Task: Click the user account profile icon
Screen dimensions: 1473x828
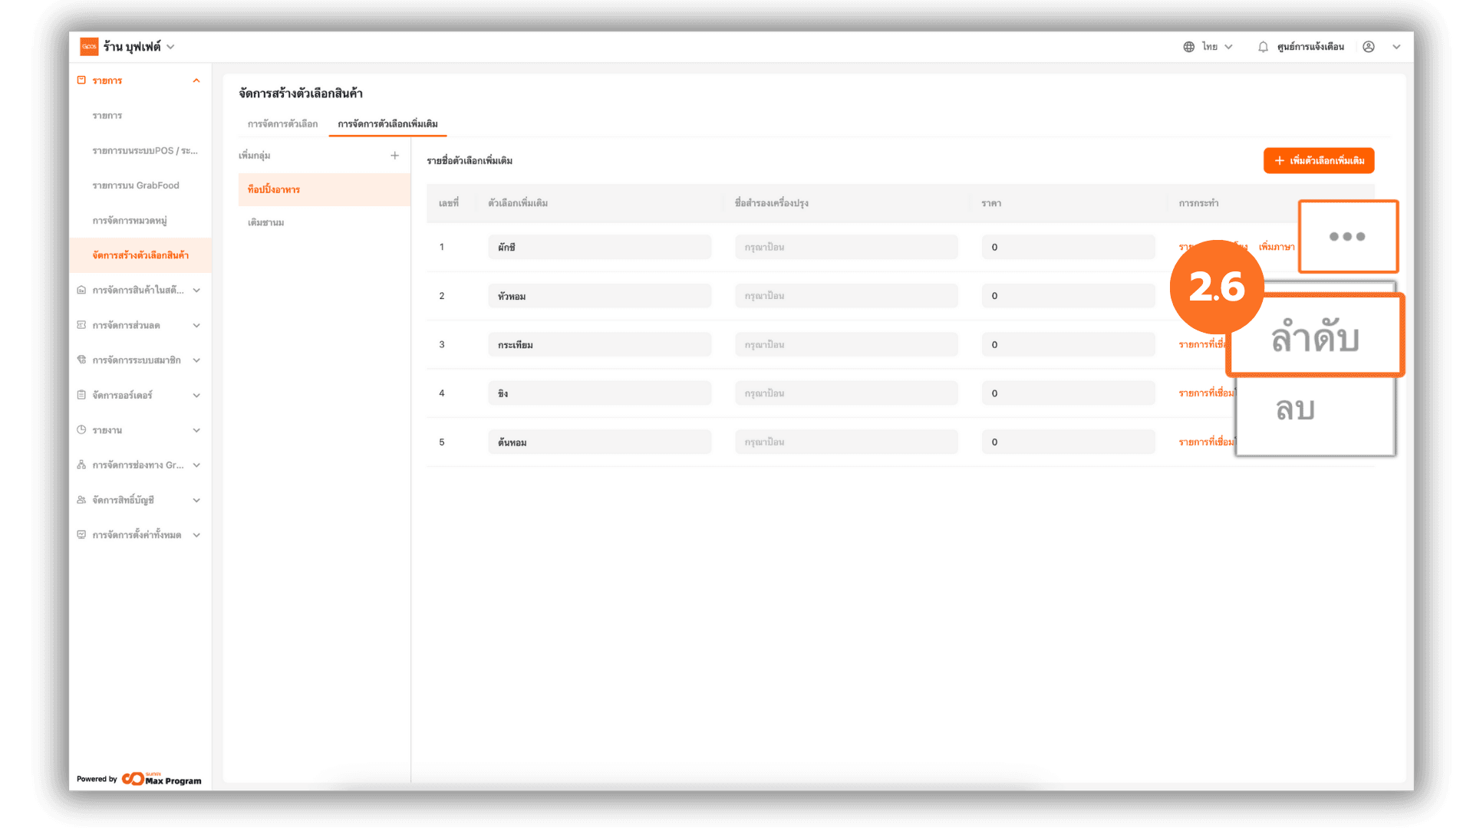Action: coord(1368,47)
